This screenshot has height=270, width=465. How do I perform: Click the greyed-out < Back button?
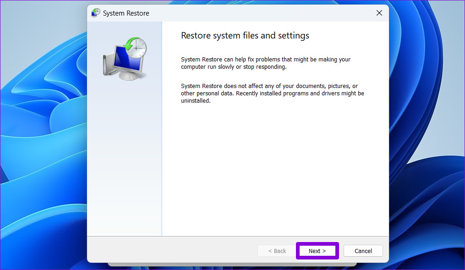click(x=277, y=251)
